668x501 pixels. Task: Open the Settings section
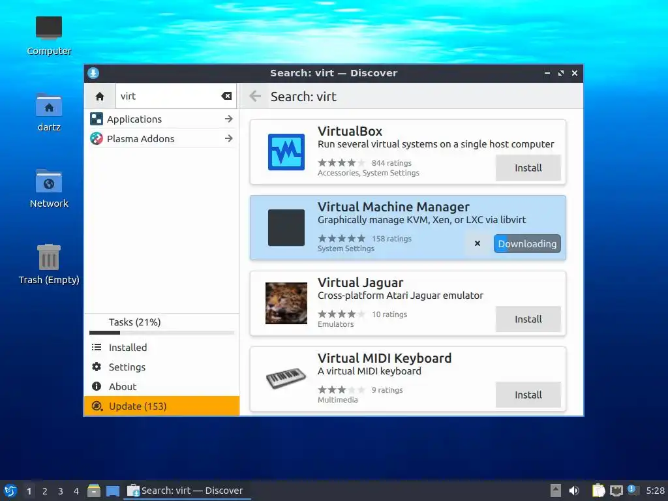[162, 367]
